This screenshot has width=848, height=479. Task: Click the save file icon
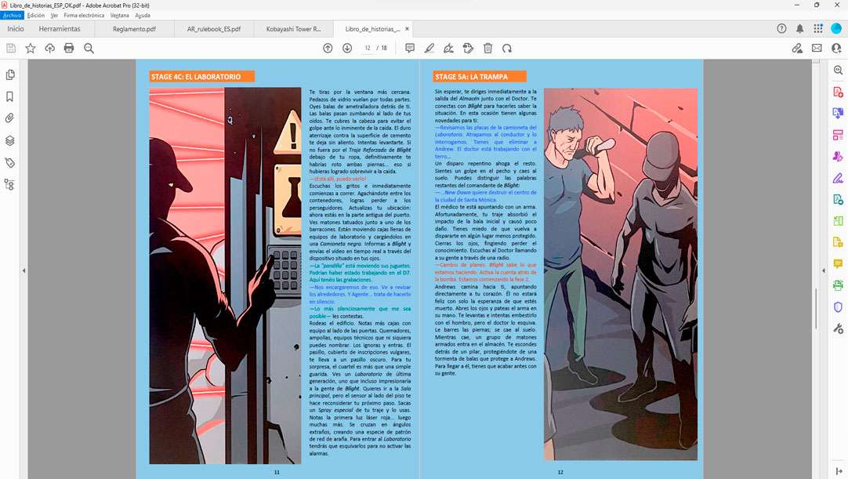click(11, 48)
